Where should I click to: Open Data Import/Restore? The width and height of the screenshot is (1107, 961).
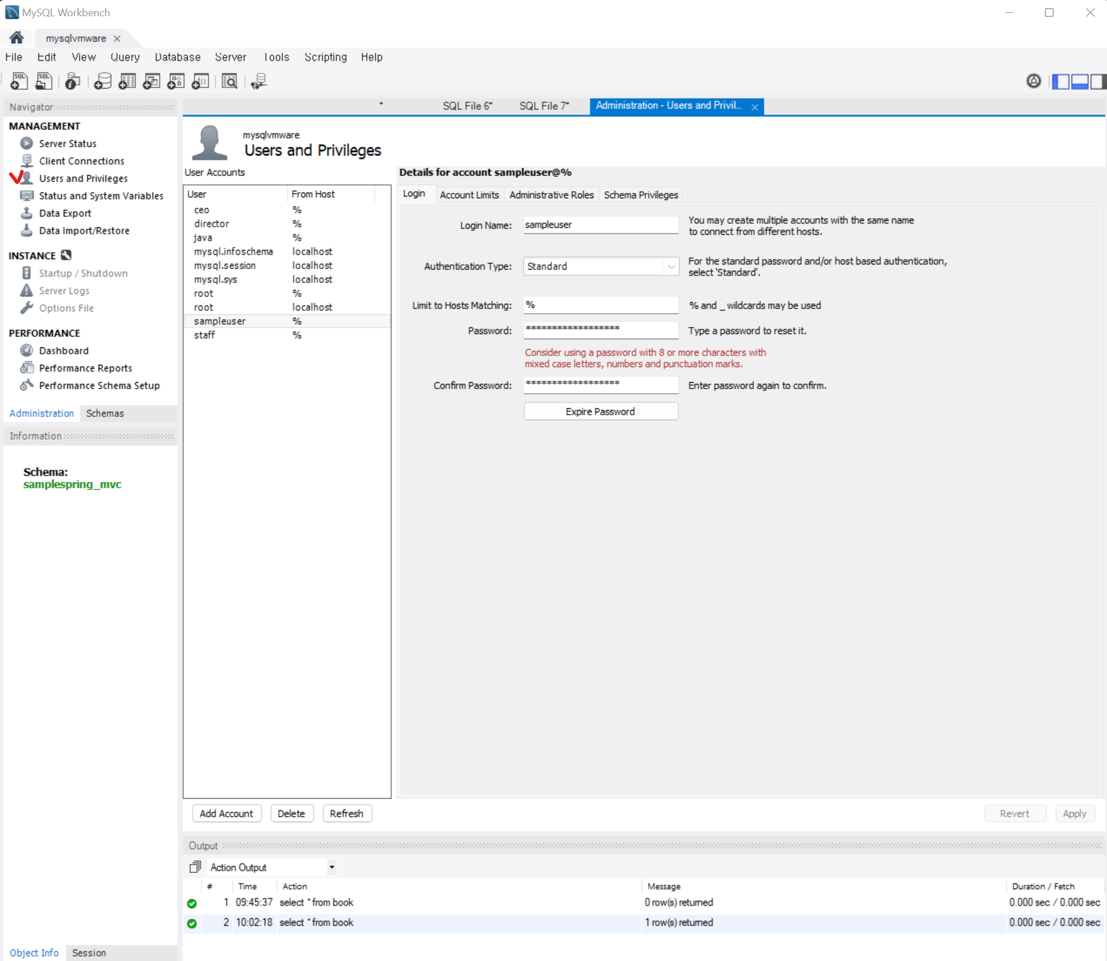[x=84, y=230]
